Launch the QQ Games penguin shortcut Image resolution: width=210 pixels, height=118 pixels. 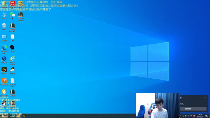tap(12, 71)
